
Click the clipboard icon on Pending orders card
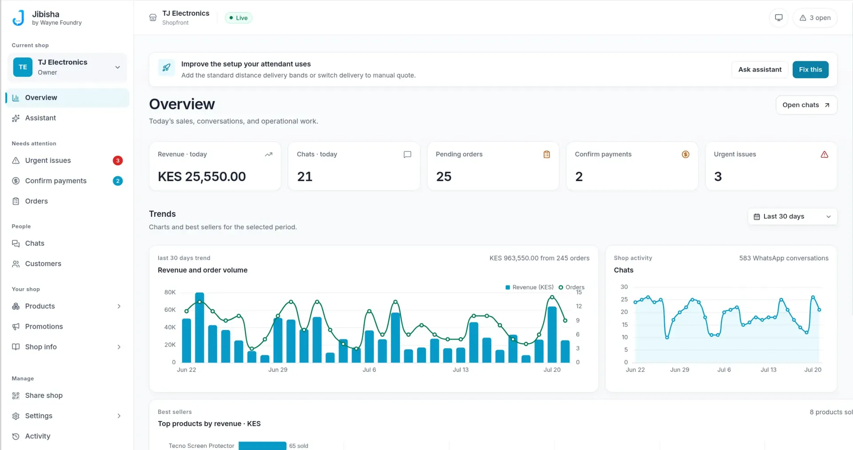pyautogui.click(x=546, y=154)
